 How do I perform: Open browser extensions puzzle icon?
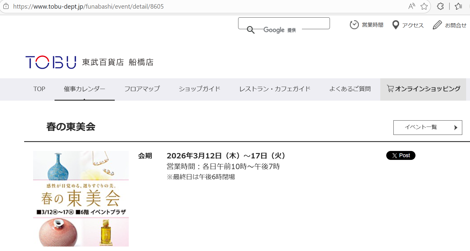click(440, 6)
